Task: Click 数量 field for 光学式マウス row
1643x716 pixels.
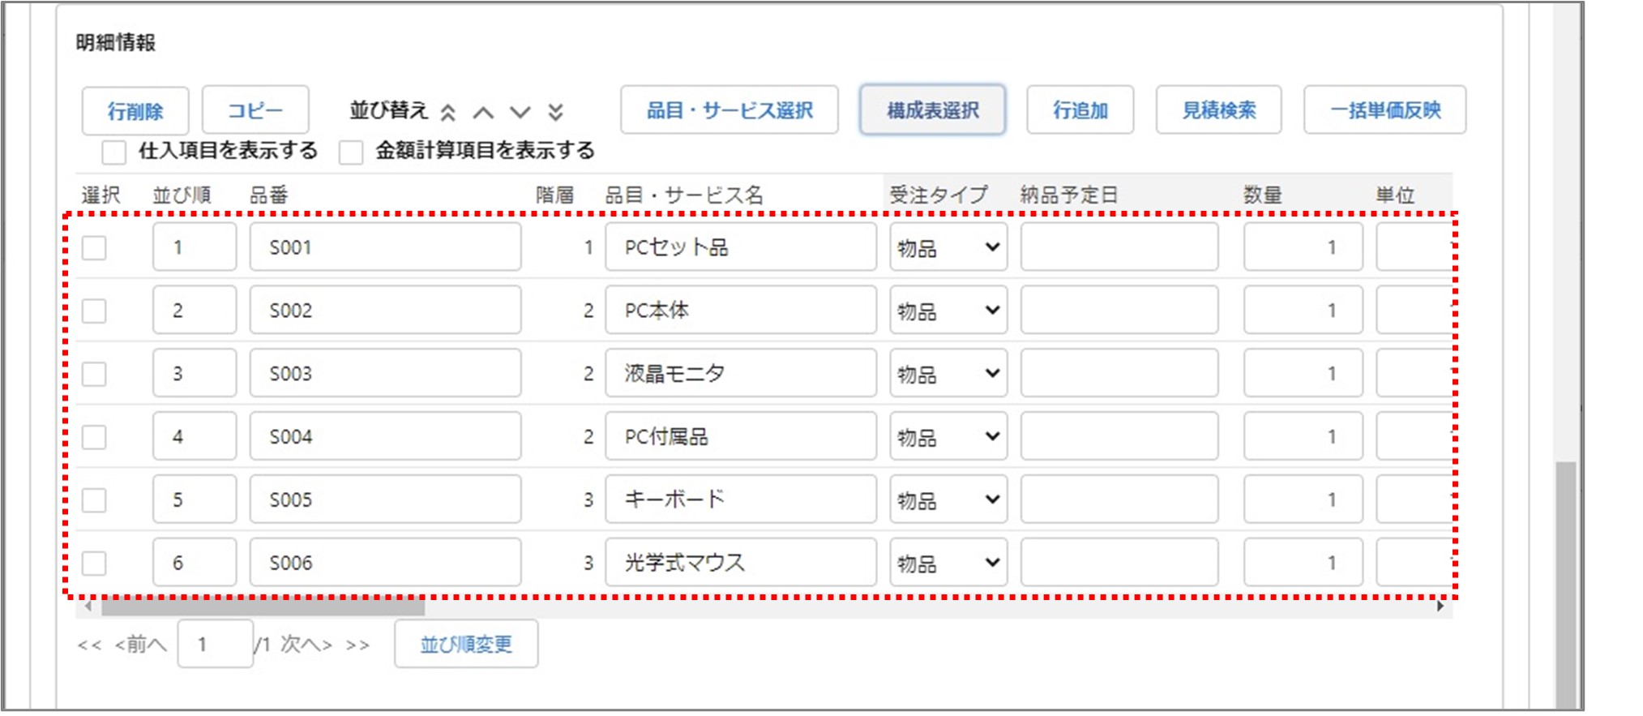Action: (x=1303, y=563)
